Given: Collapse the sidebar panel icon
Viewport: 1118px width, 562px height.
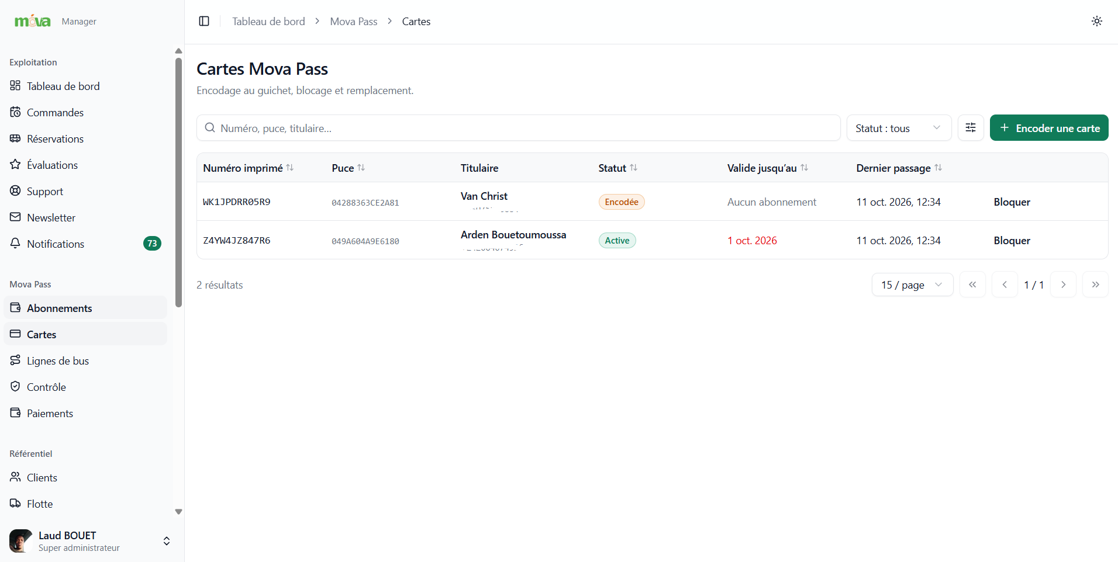Looking at the screenshot, I should pyautogui.click(x=204, y=21).
